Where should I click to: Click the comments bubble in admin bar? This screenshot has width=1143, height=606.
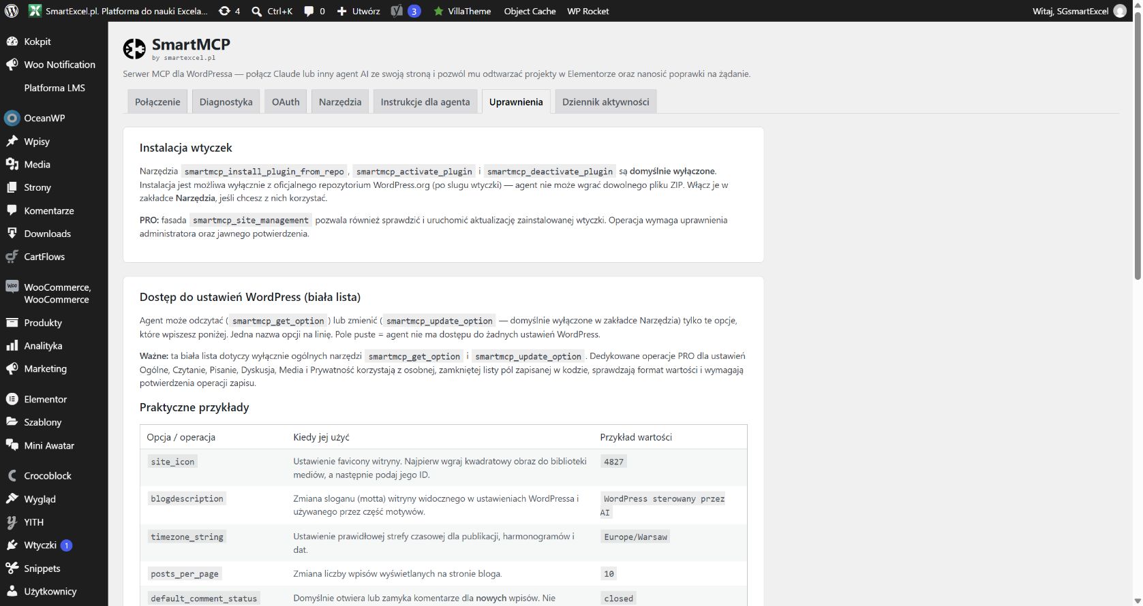click(314, 11)
